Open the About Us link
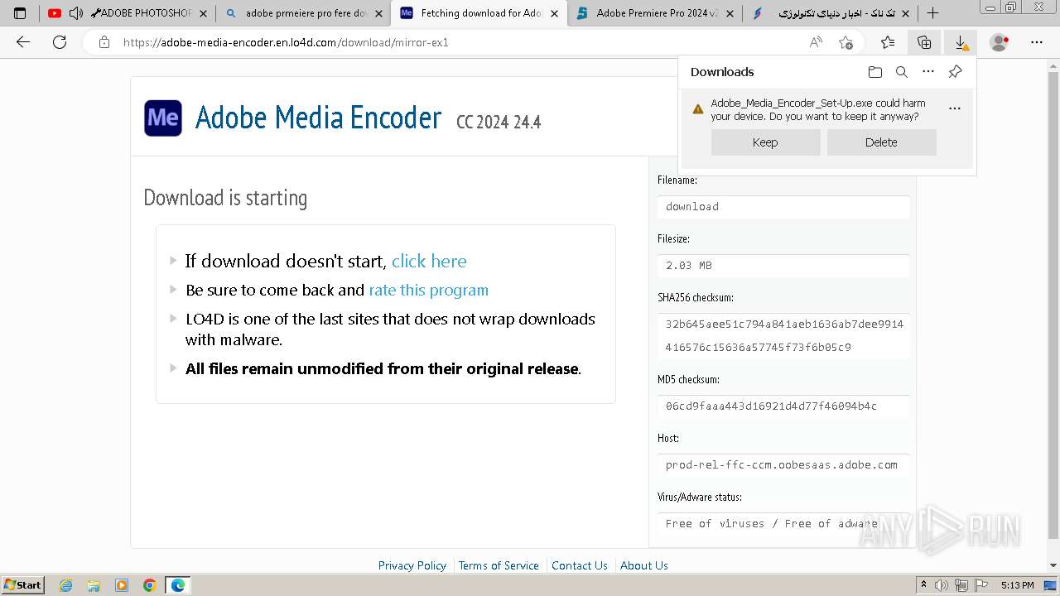This screenshot has width=1060, height=596. click(644, 565)
